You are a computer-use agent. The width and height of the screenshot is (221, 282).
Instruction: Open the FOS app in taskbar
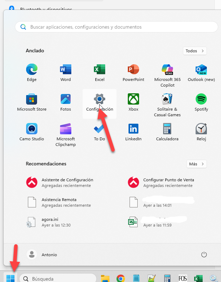(183, 278)
